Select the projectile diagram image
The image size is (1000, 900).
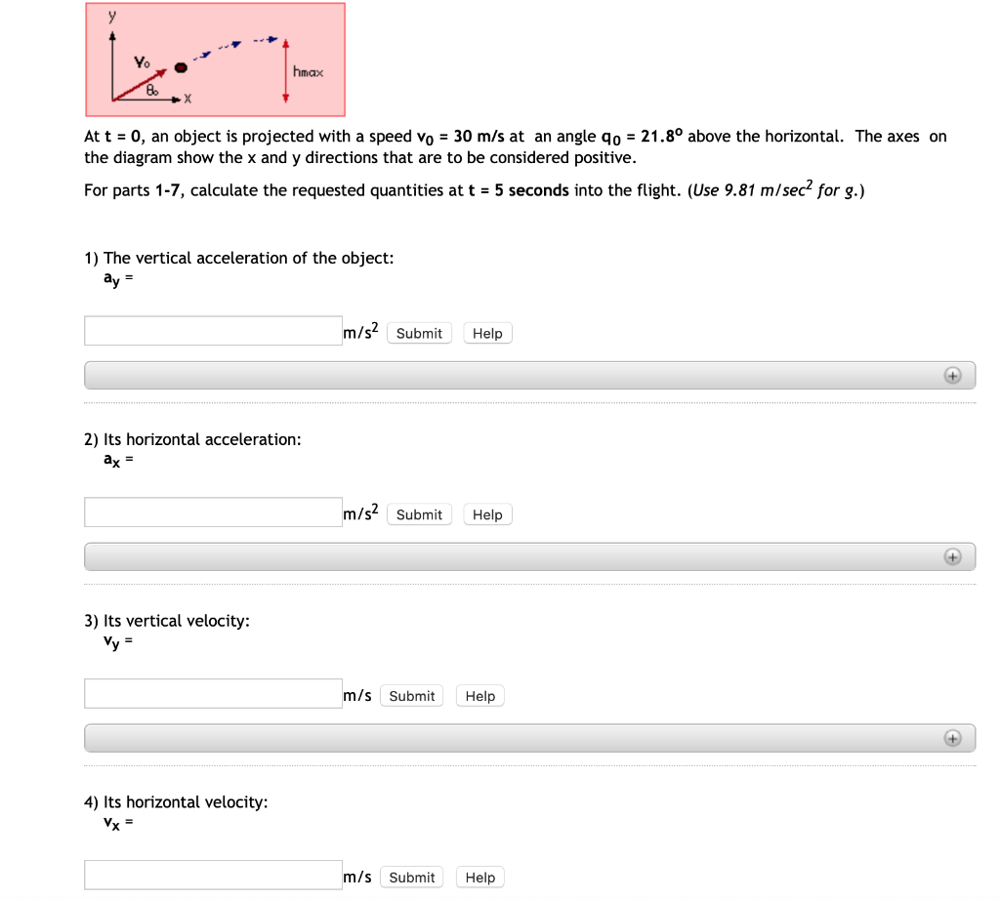pyautogui.click(x=215, y=59)
